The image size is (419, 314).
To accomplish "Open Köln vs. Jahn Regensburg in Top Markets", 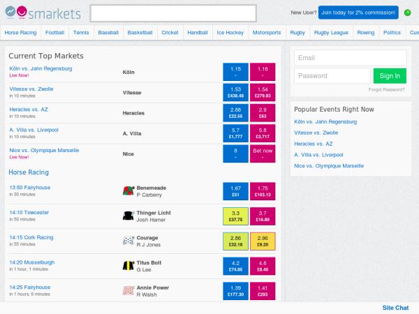I will [41, 68].
